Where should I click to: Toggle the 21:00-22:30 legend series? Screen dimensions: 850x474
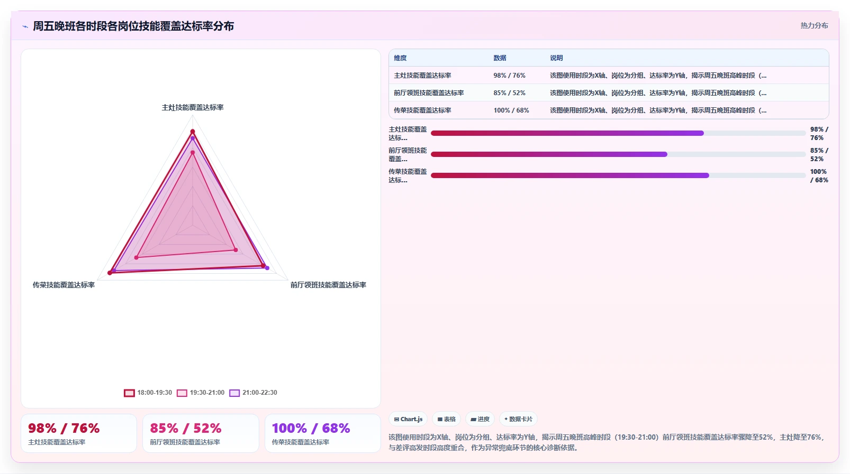253,393
